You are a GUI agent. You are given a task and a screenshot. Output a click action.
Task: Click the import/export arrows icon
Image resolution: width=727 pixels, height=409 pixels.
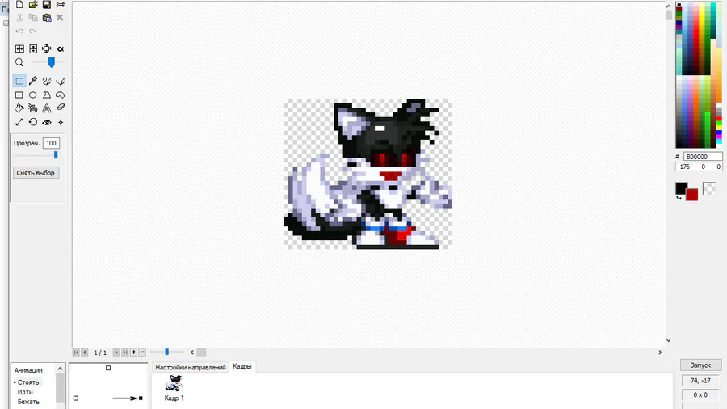click(x=61, y=5)
